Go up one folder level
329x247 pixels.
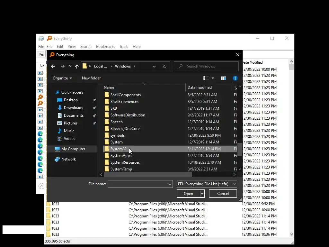(77, 66)
